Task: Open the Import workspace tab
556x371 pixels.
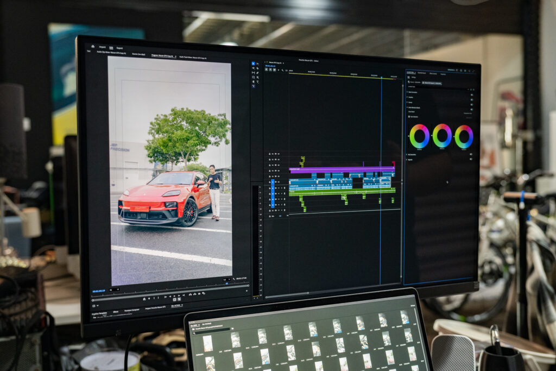Action: point(103,47)
